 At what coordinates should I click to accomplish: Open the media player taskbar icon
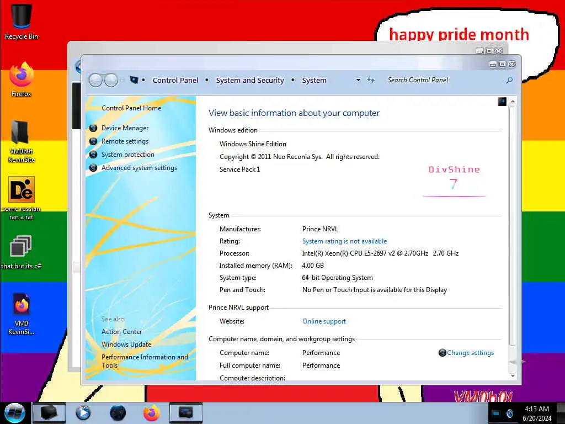click(x=83, y=413)
